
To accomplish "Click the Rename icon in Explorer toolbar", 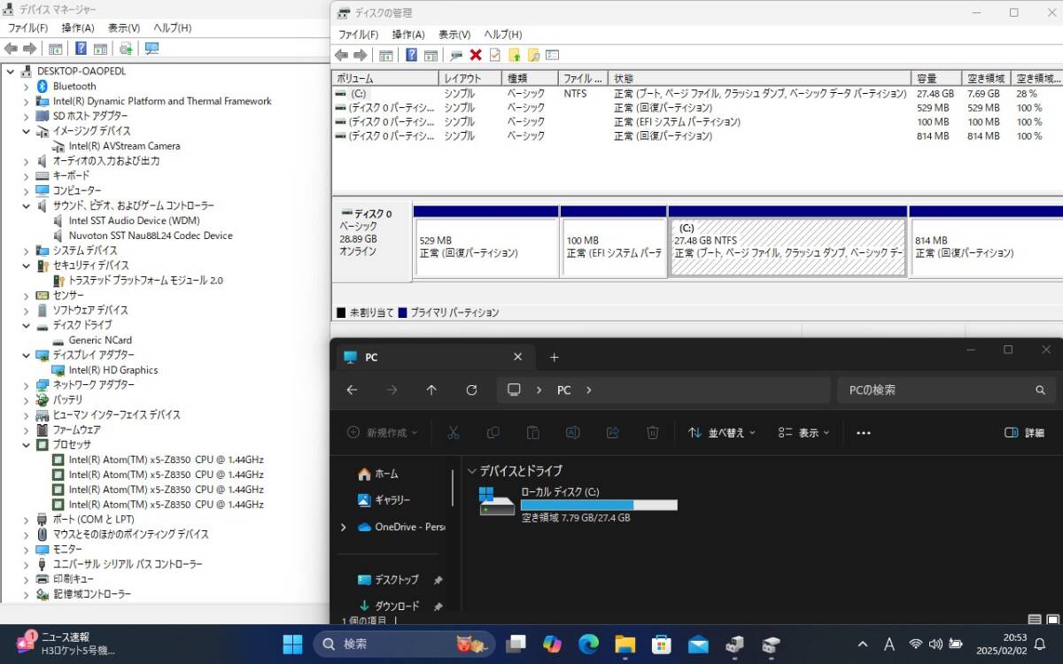I will pos(572,433).
